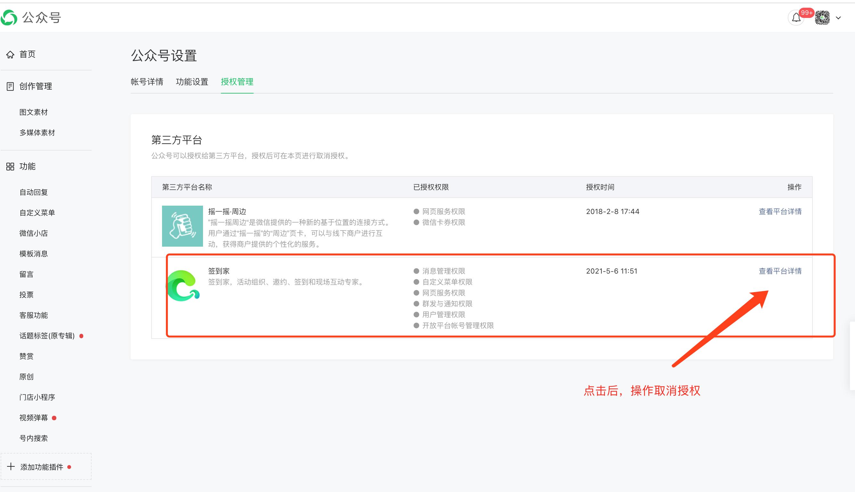The height and width of the screenshot is (492, 855).
Task: Open 视频弹幕 item
Action: pos(33,418)
